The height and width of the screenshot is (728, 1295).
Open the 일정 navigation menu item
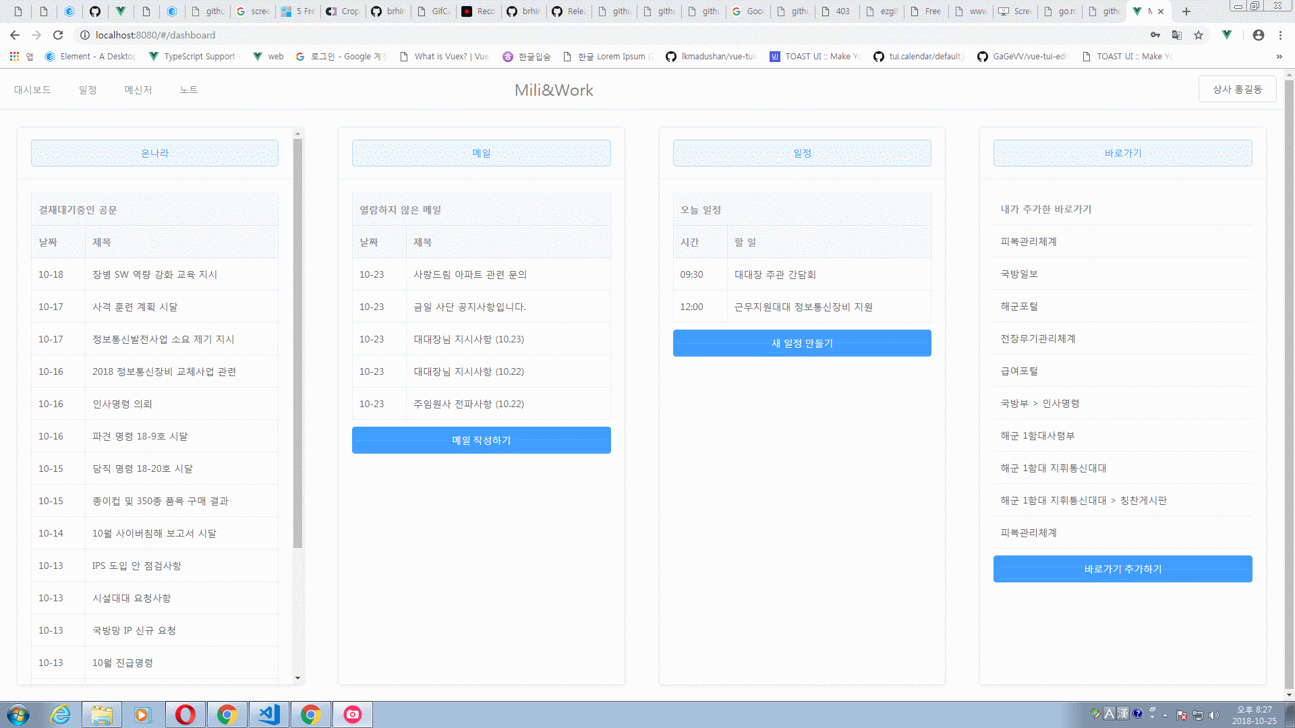pos(88,90)
